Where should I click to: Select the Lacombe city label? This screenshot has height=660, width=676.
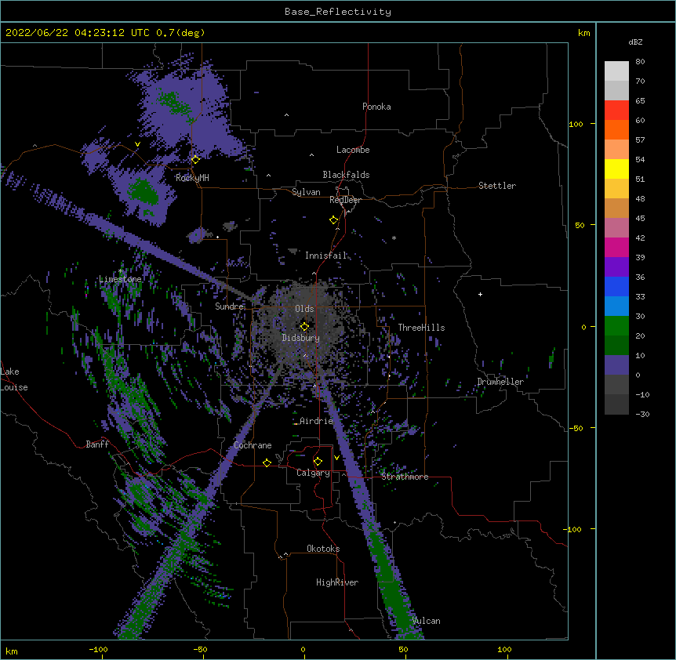[x=353, y=150]
